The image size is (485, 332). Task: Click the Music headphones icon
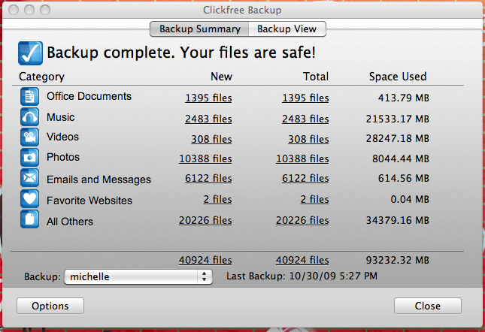29,118
